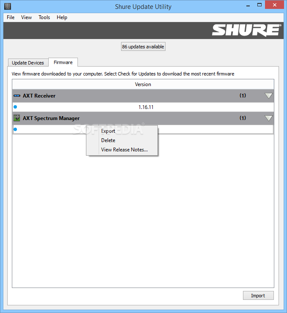
Task: Select the Firmware tab
Action: [x=63, y=62]
